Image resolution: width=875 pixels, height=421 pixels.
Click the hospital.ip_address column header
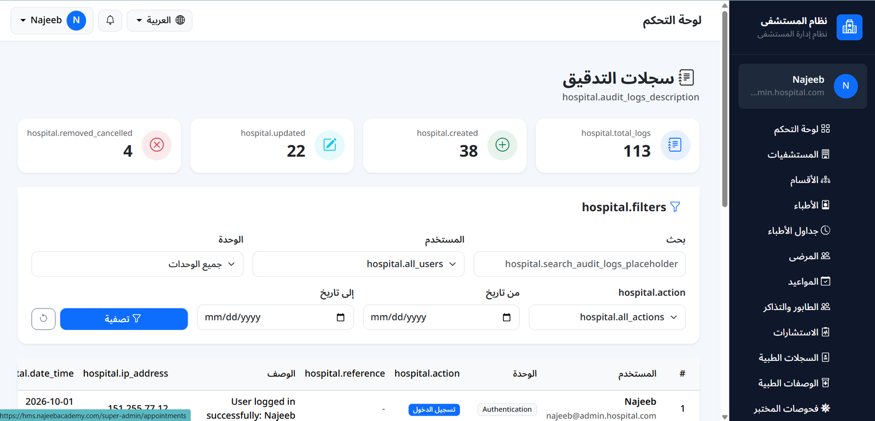tap(126, 373)
